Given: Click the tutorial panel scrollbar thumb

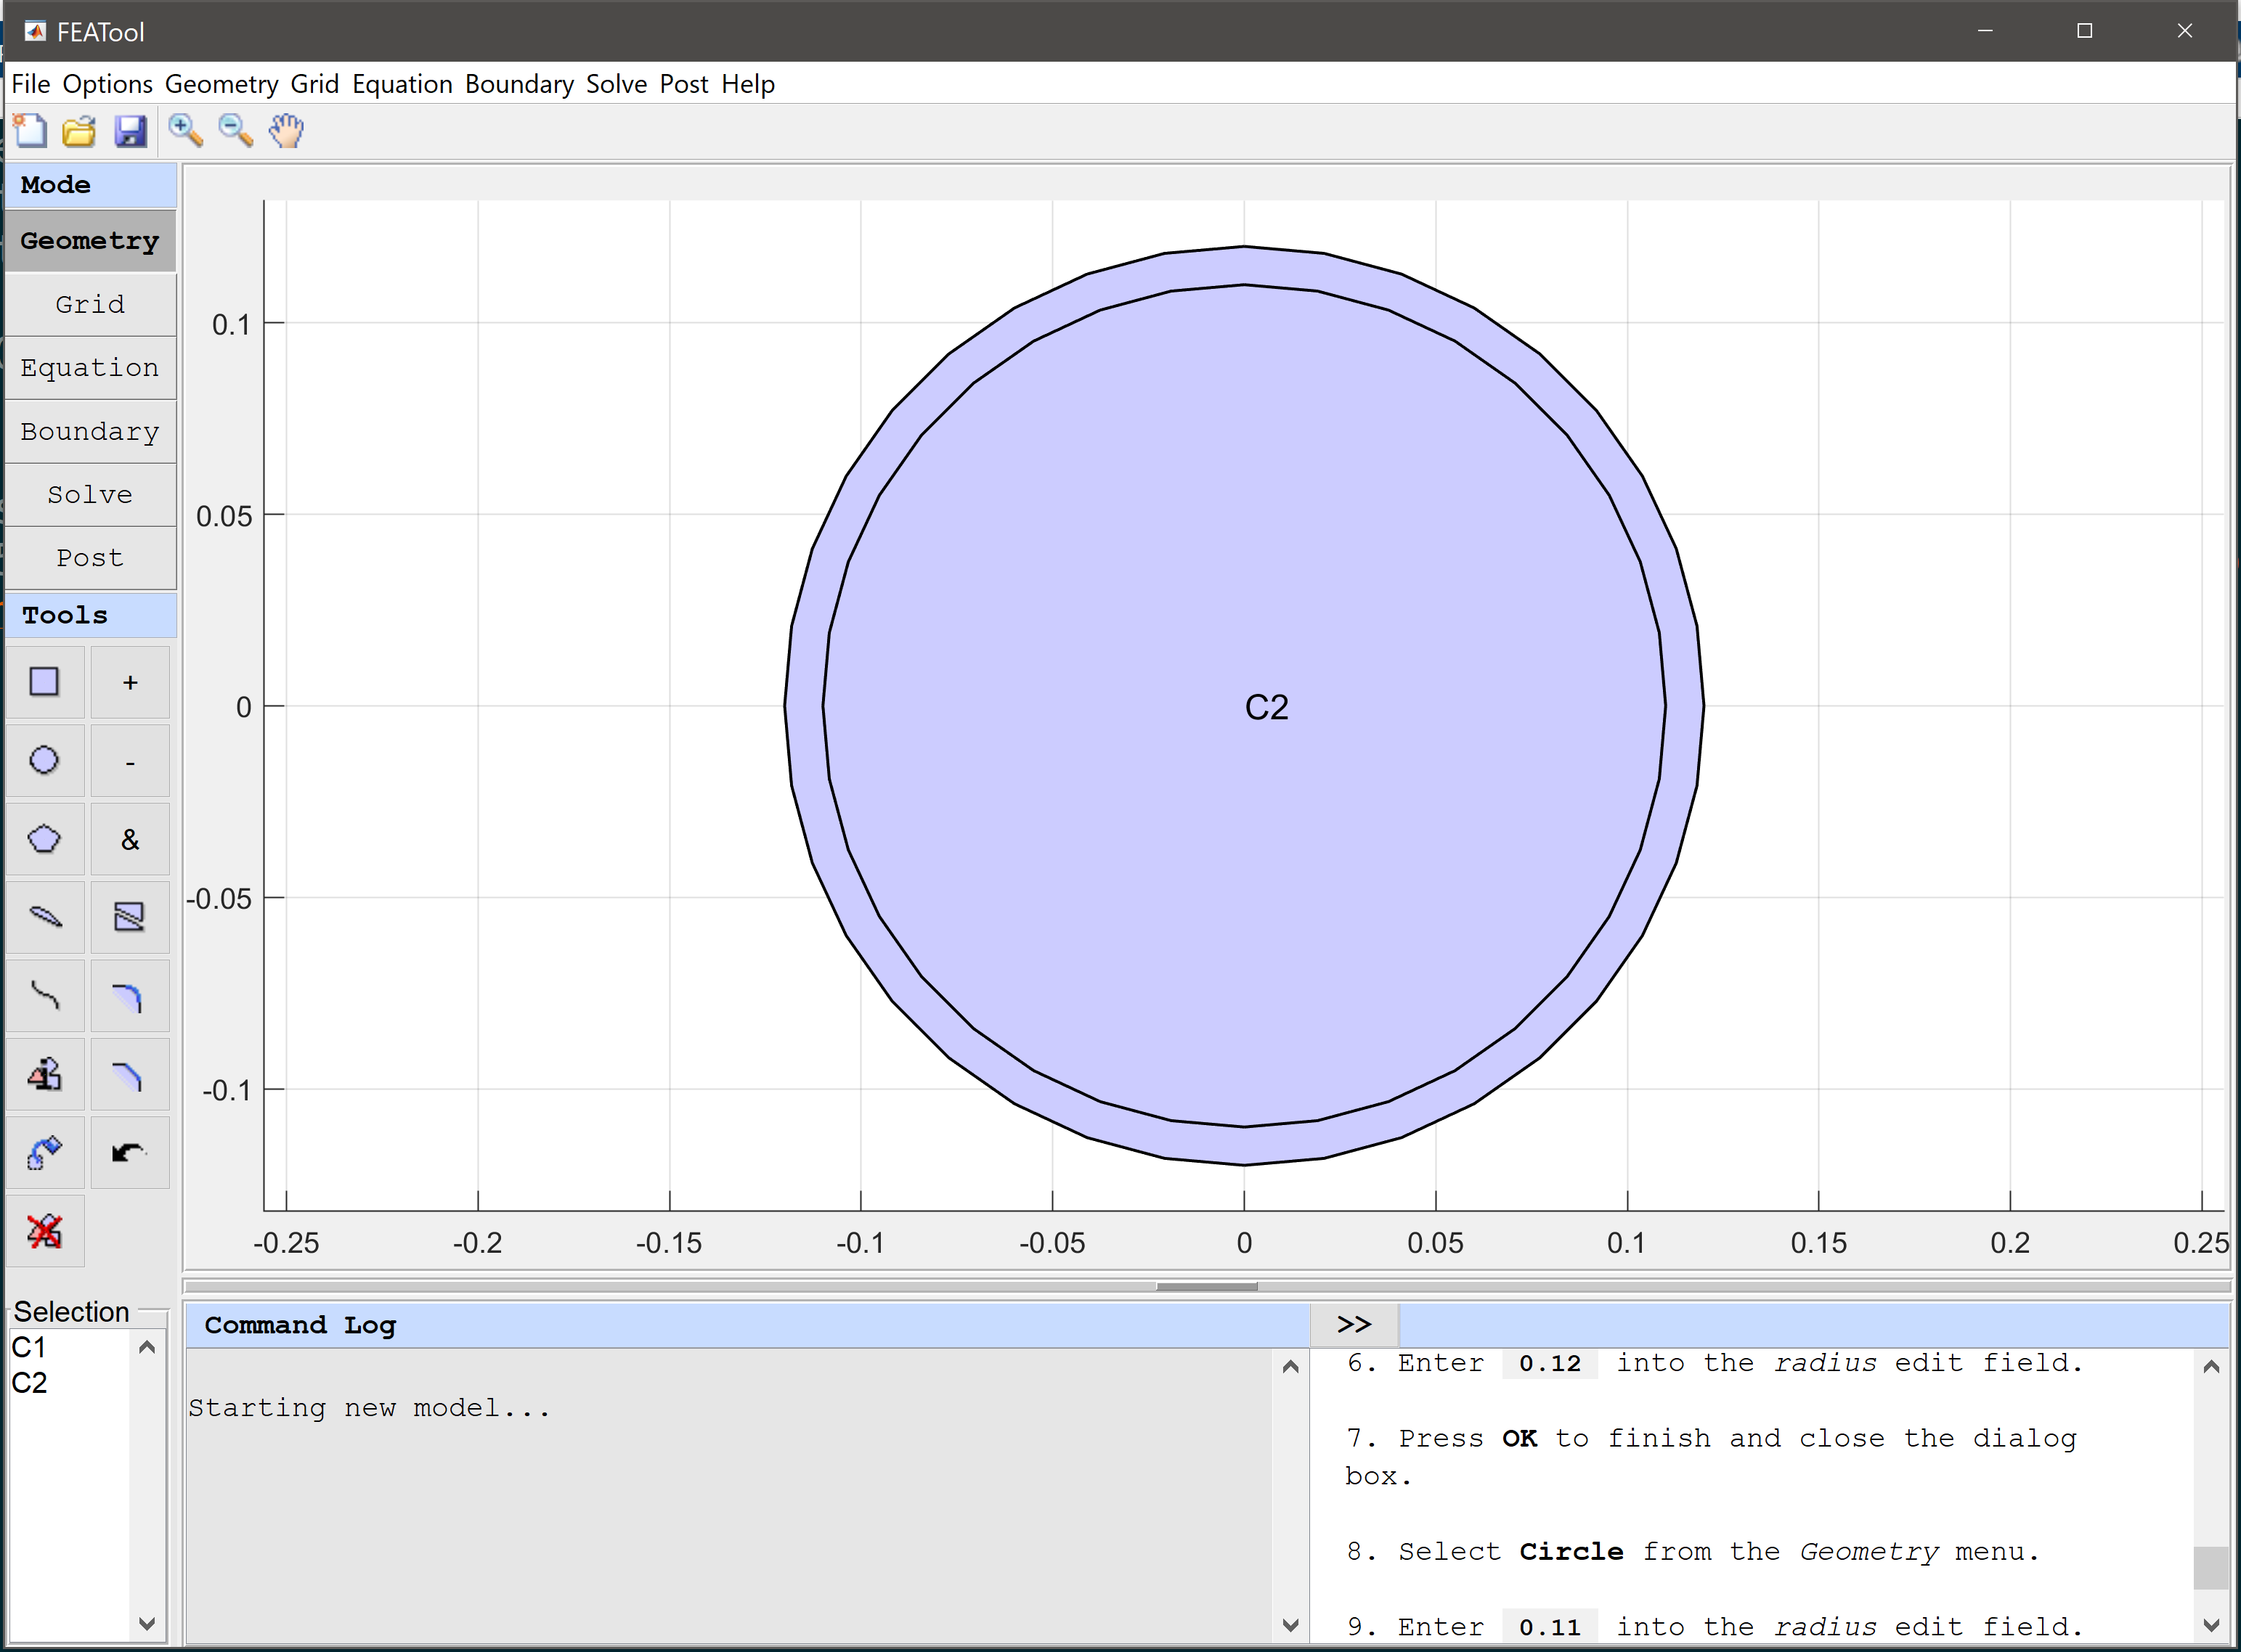Looking at the screenshot, I should [2211, 1568].
